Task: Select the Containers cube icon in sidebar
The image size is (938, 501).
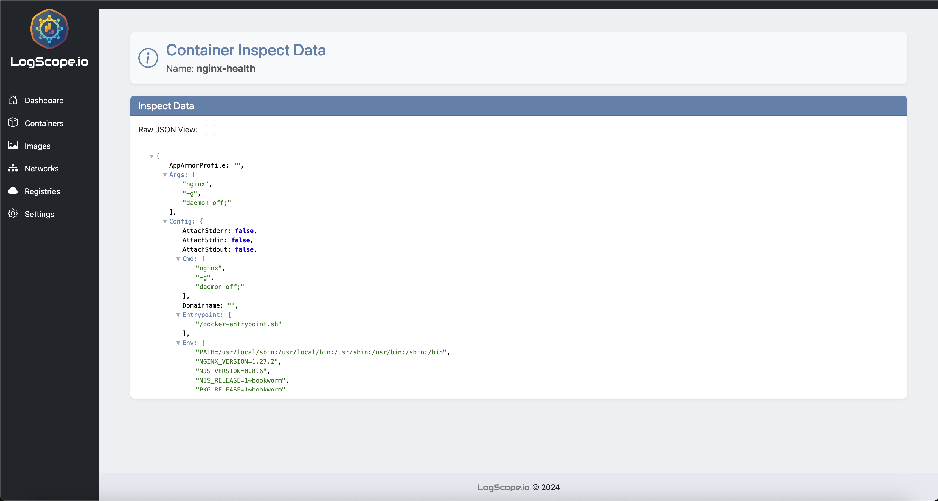Action: (x=13, y=123)
